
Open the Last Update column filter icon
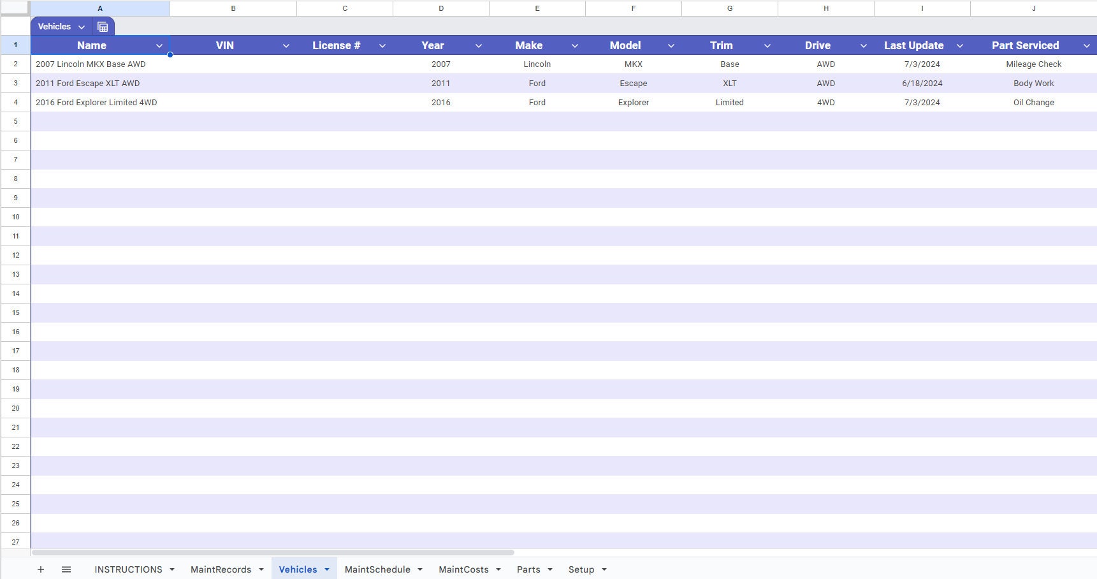[x=959, y=45]
